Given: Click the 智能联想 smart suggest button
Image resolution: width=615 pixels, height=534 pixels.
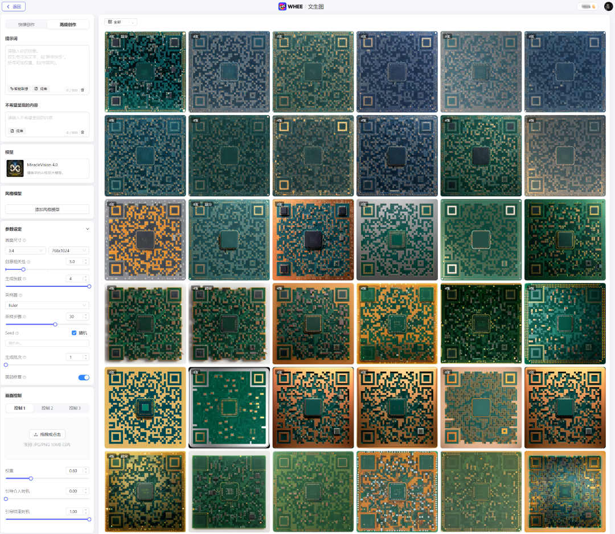Looking at the screenshot, I should (19, 89).
